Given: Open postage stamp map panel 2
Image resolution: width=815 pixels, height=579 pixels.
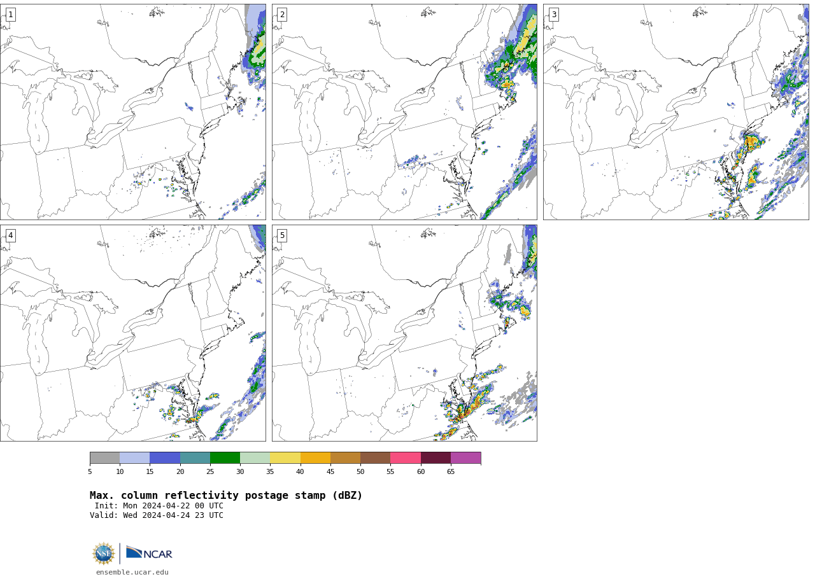Looking at the screenshot, I should tap(404, 112).
